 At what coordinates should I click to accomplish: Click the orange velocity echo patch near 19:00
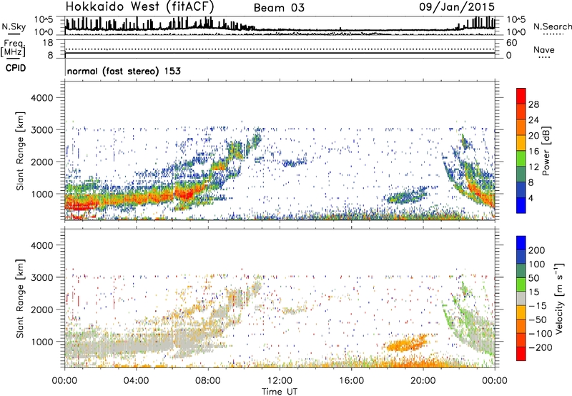(x=405, y=344)
